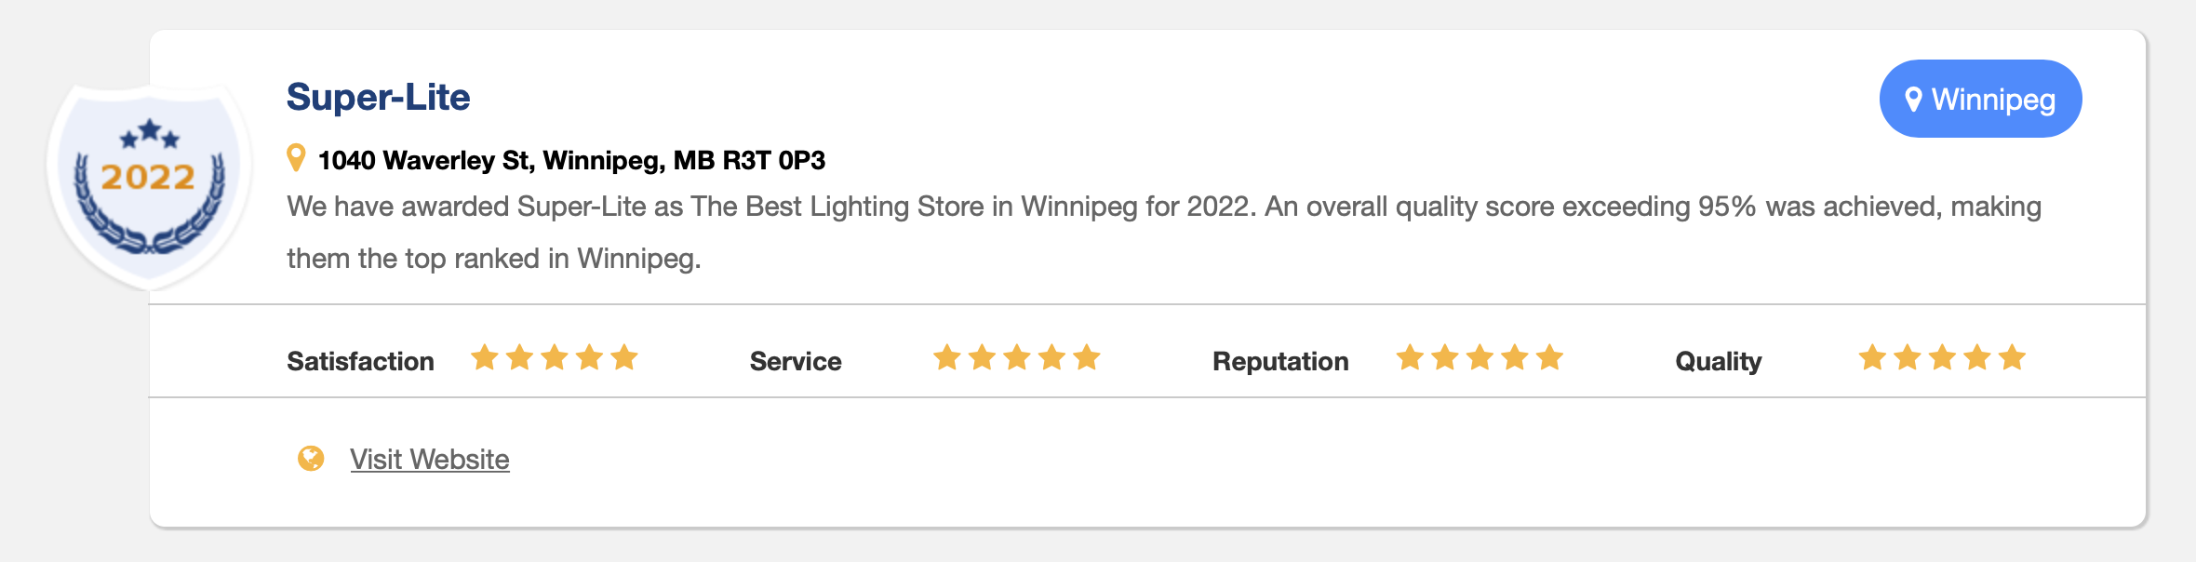Open the Super-Lite business title
Image resolution: width=2196 pixels, height=562 pixels.
pos(378,97)
